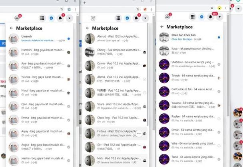Click Facebook menu grid in the middle window
Screen dimensions: 243x167
[118, 18]
